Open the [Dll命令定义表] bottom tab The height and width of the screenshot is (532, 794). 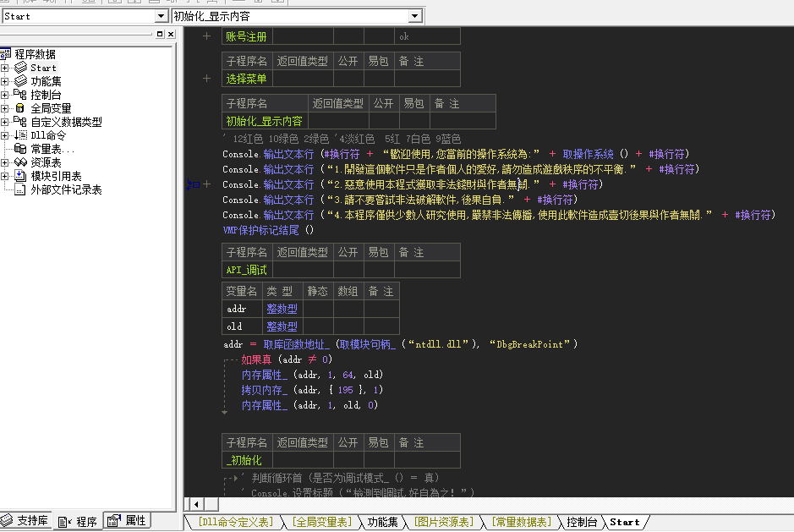(235, 523)
